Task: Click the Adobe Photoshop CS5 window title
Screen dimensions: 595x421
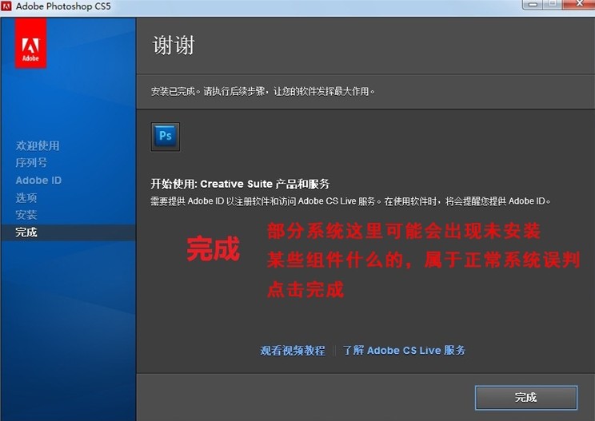Action: pos(63,6)
